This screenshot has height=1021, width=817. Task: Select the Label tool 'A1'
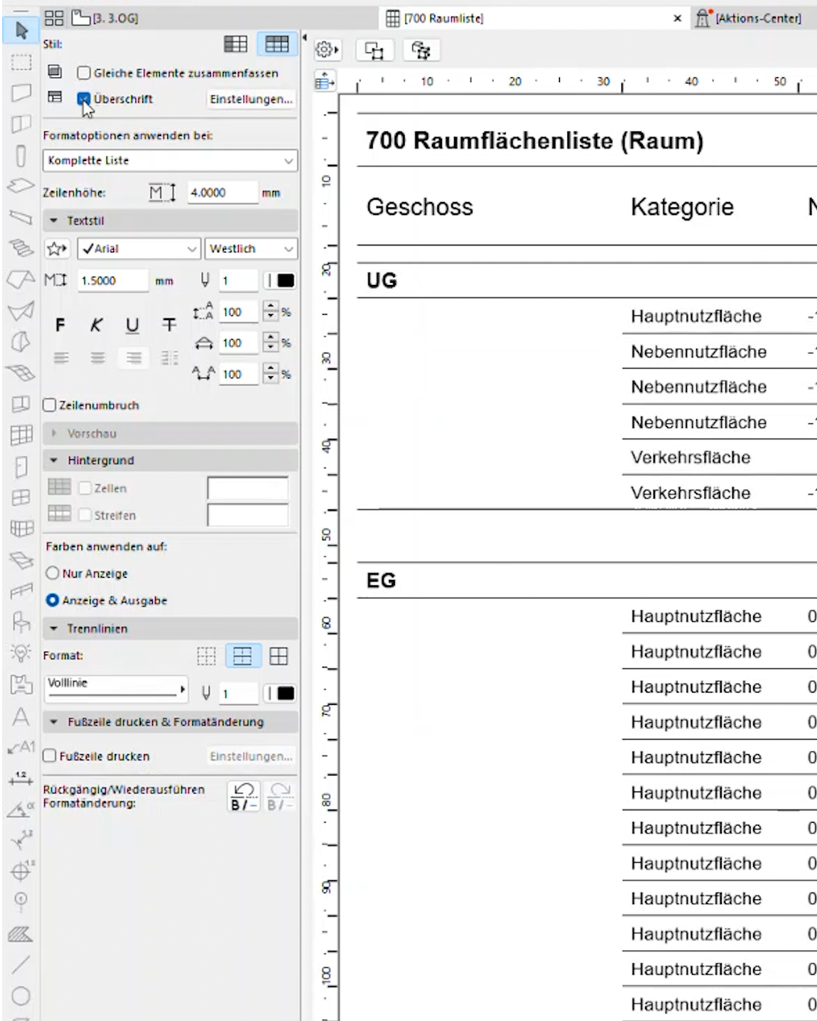click(21, 747)
